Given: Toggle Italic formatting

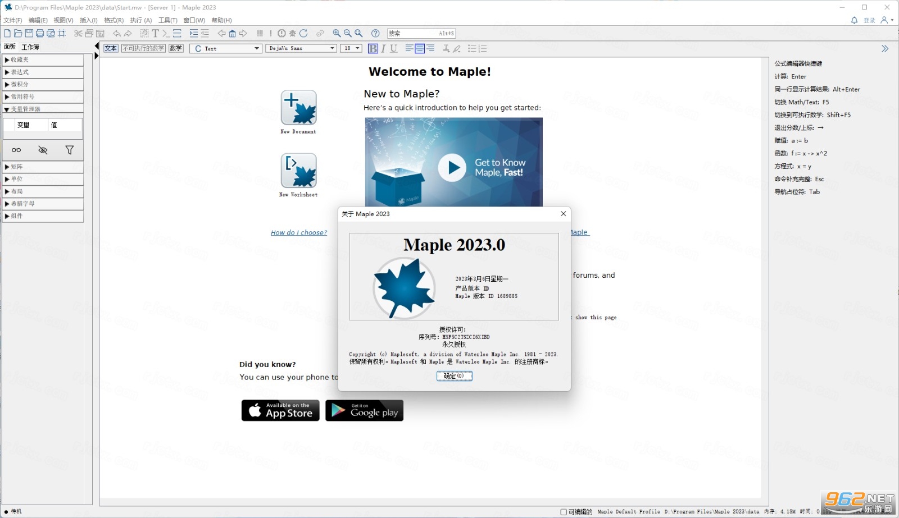Looking at the screenshot, I should point(383,49).
